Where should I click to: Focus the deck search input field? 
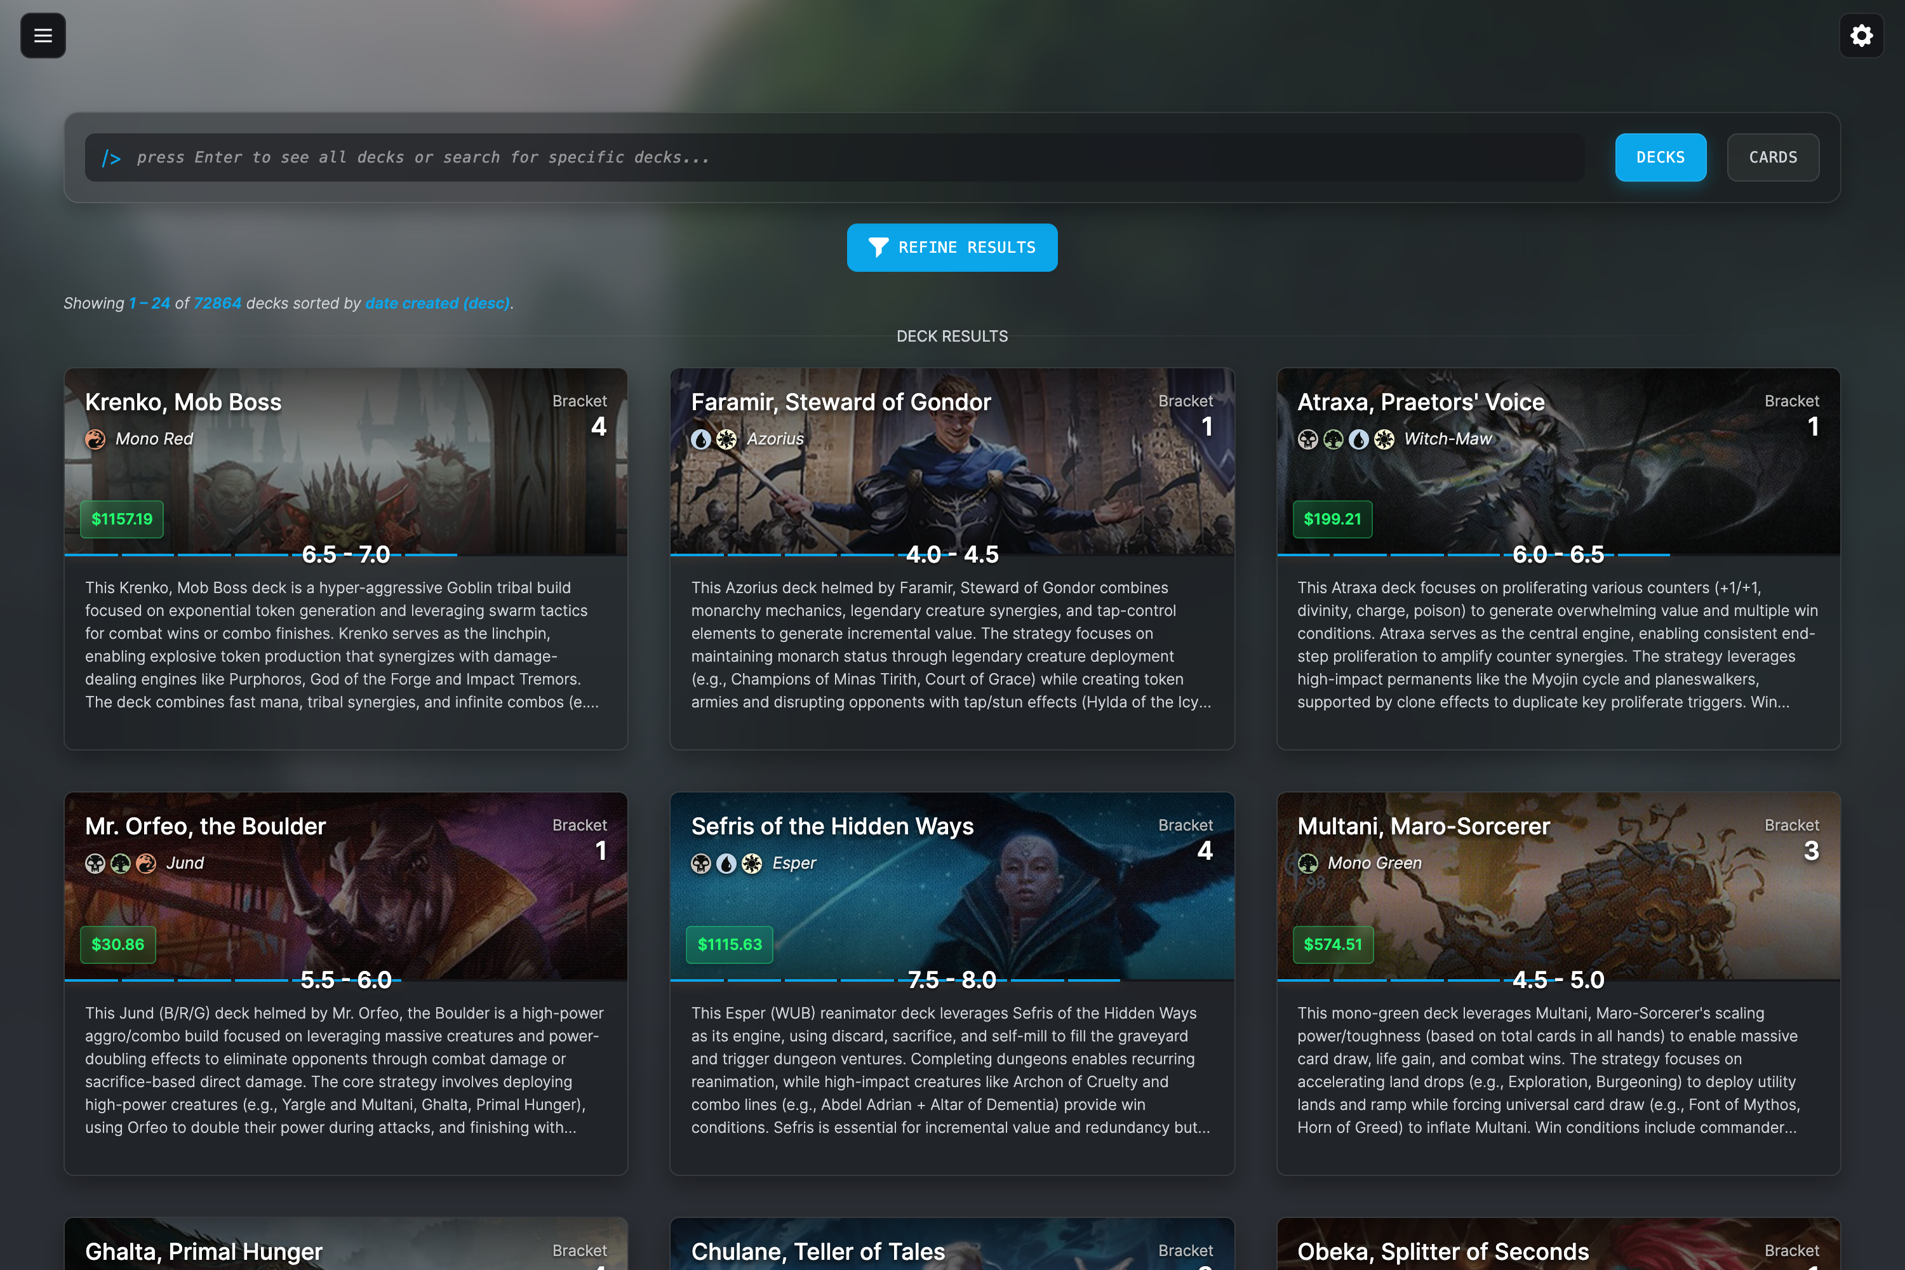tap(834, 157)
